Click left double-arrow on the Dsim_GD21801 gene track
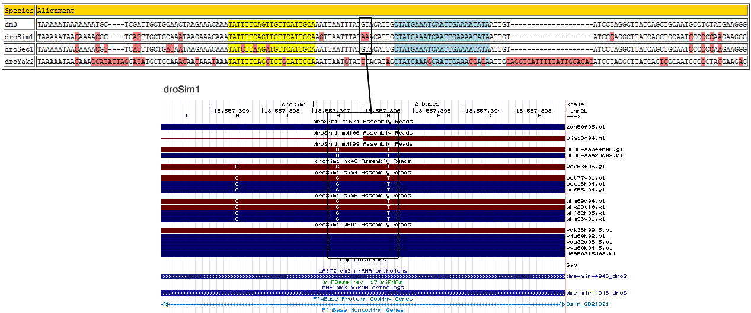Image resolution: width=751 pixels, height=313 pixels. 165,304
